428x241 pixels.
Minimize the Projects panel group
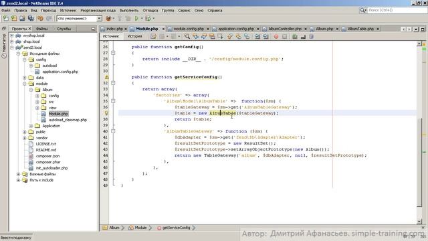(x=94, y=29)
